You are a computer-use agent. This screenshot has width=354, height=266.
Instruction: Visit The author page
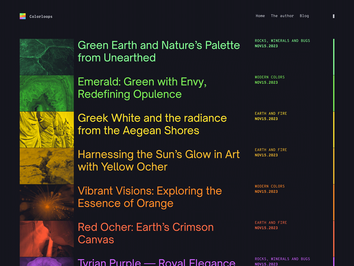[282, 16]
